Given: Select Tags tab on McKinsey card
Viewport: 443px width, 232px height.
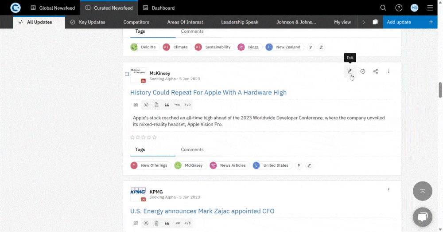Looking at the screenshot, I should tap(140, 149).
